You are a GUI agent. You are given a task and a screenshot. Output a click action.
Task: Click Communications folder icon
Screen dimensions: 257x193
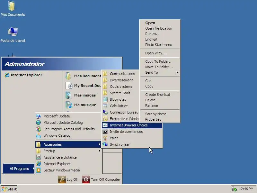click(x=105, y=74)
